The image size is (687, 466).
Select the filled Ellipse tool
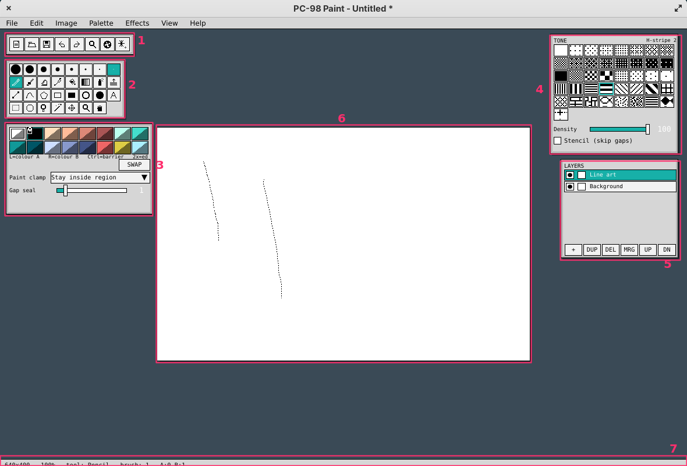pyautogui.click(x=100, y=95)
